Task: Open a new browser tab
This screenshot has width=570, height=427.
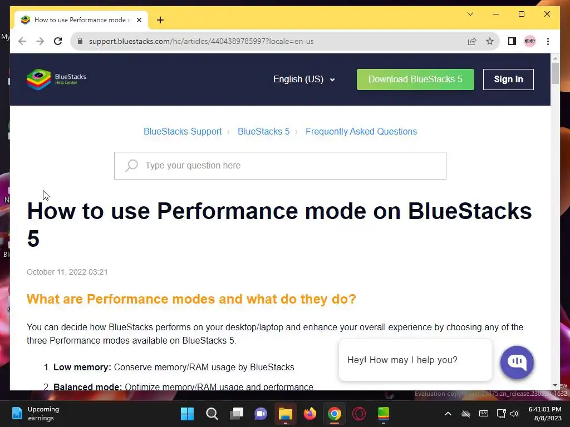Action: tap(160, 20)
